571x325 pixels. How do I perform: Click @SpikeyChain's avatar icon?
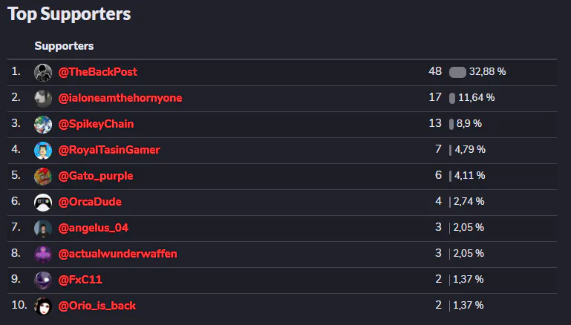[x=42, y=124]
